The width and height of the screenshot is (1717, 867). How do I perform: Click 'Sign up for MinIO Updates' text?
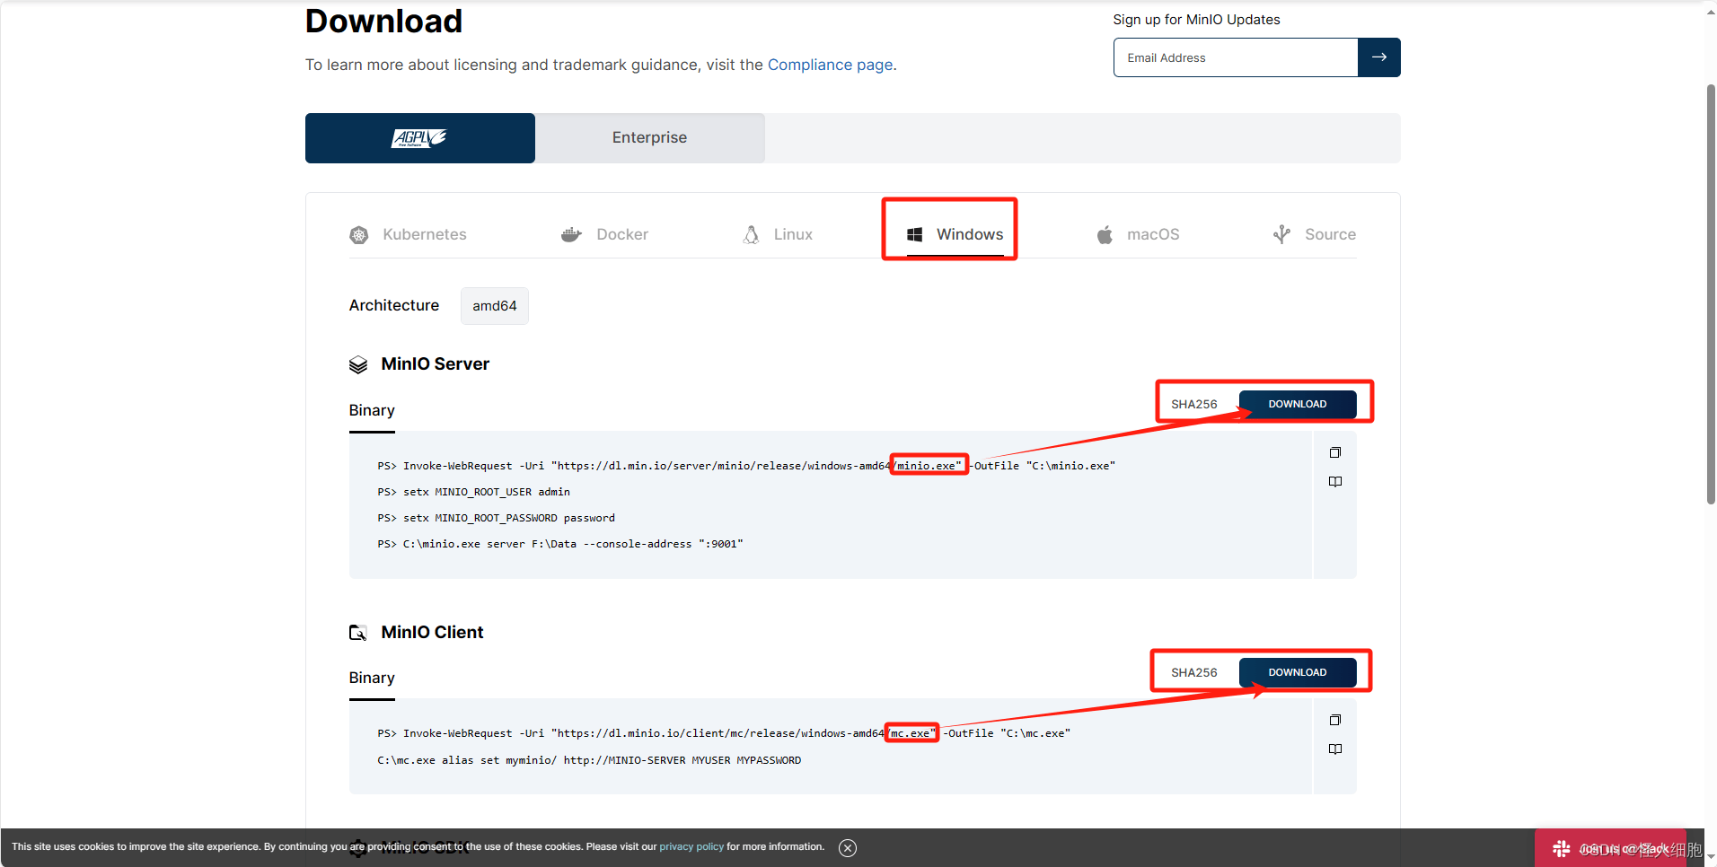[1196, 20]
